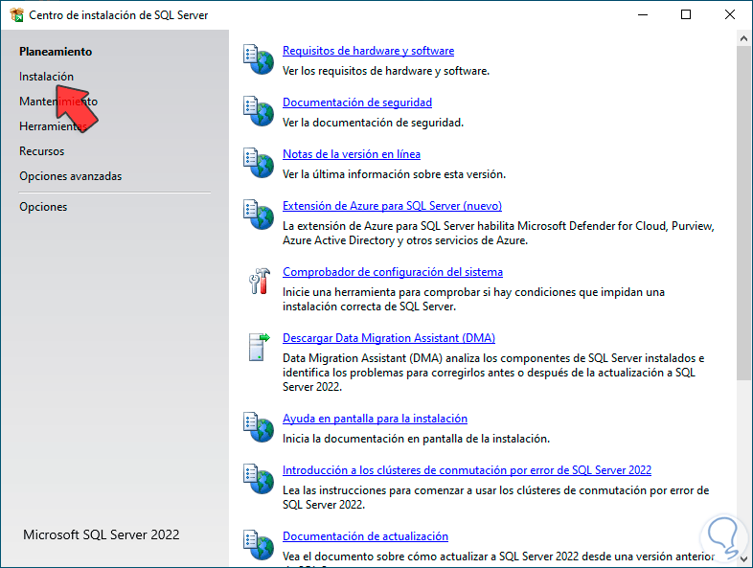This screenshot has width=753, height=568.
Task: Click description about Microsoft Defender for Cloud
Action: [x=498, y=234]
